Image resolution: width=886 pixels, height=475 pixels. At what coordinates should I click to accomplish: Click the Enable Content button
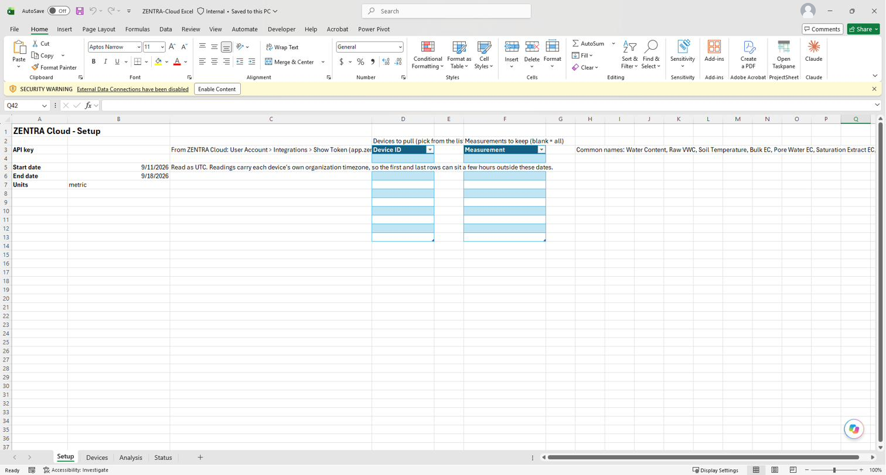[217, 89]
